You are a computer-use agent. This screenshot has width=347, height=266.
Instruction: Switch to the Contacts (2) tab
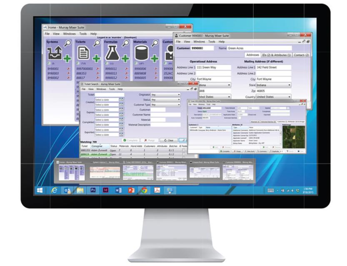coord(301,55)
